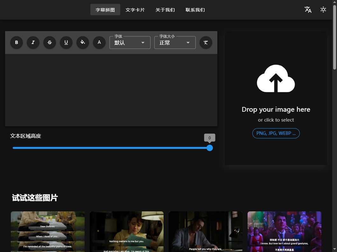Click the PNG, JPG, WEBP formats chip
This screenshot has height=252, width=337.
click(x=276, y=133)
